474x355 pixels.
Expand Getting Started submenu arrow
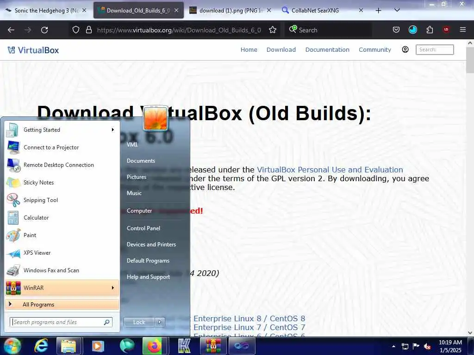[x=113, y=130]
